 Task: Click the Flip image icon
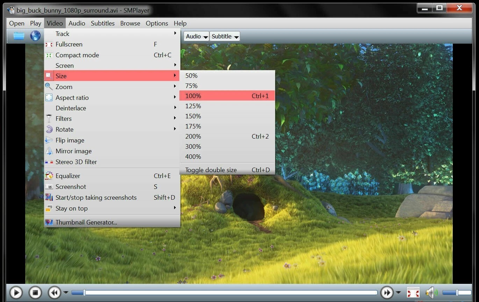(x=49, y=140)
